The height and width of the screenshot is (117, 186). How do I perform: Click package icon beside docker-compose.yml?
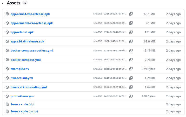pos(7,60)
